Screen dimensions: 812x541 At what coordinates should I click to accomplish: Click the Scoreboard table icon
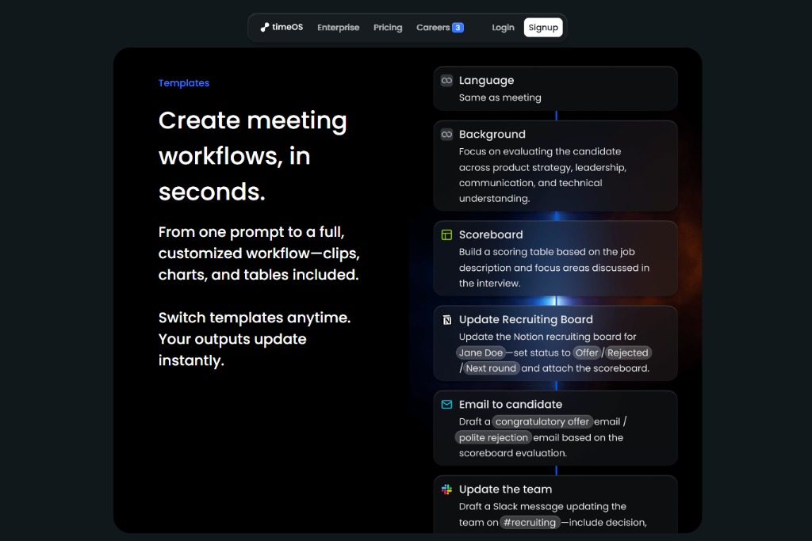[446, 234]
